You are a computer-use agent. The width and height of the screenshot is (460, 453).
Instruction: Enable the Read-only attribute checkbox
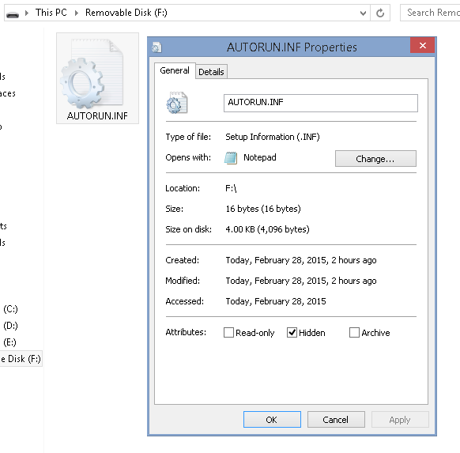228,332
